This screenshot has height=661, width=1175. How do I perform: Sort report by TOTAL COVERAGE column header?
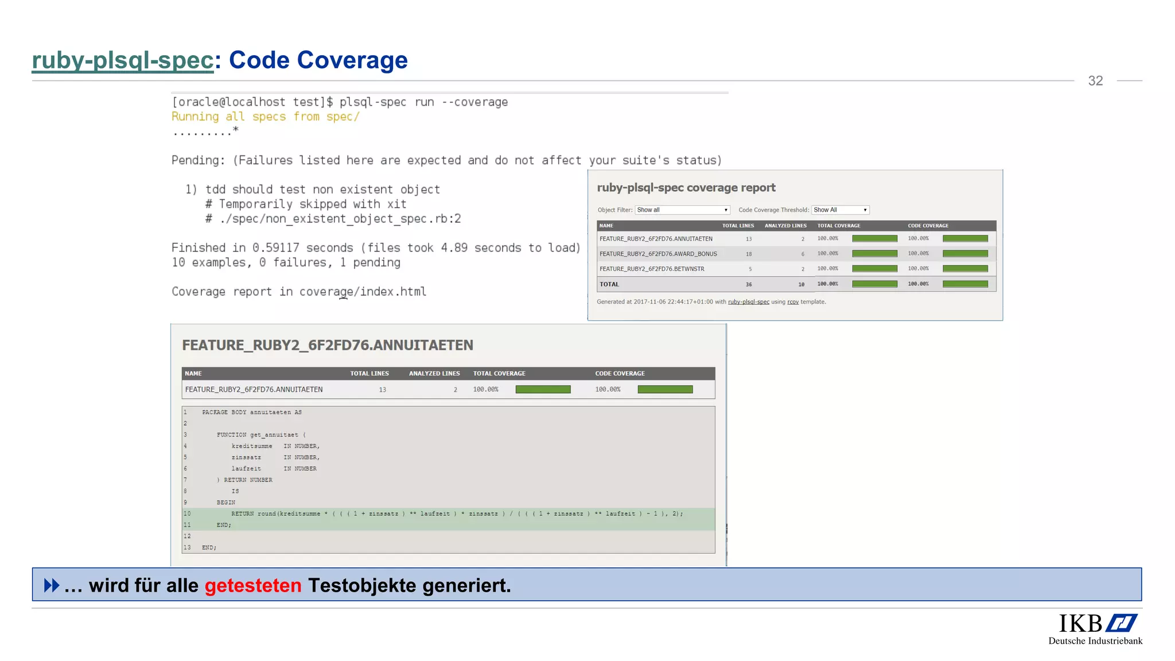839,225
